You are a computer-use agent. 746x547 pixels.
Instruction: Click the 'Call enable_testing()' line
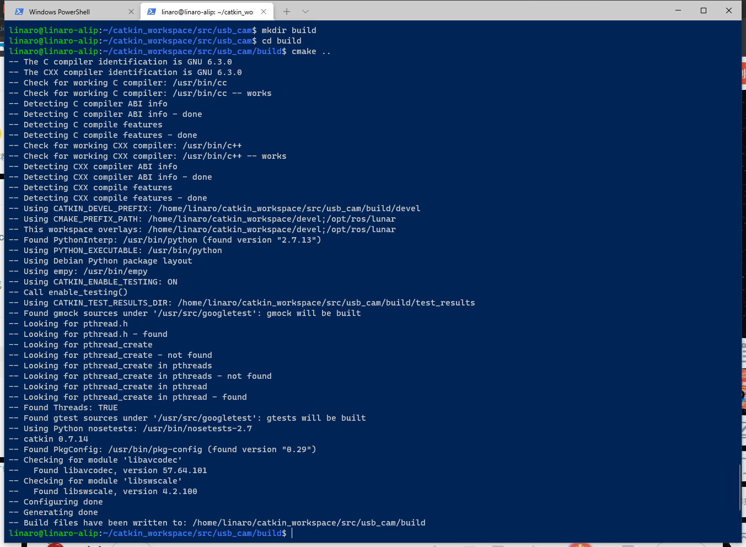tap(68, 292)
